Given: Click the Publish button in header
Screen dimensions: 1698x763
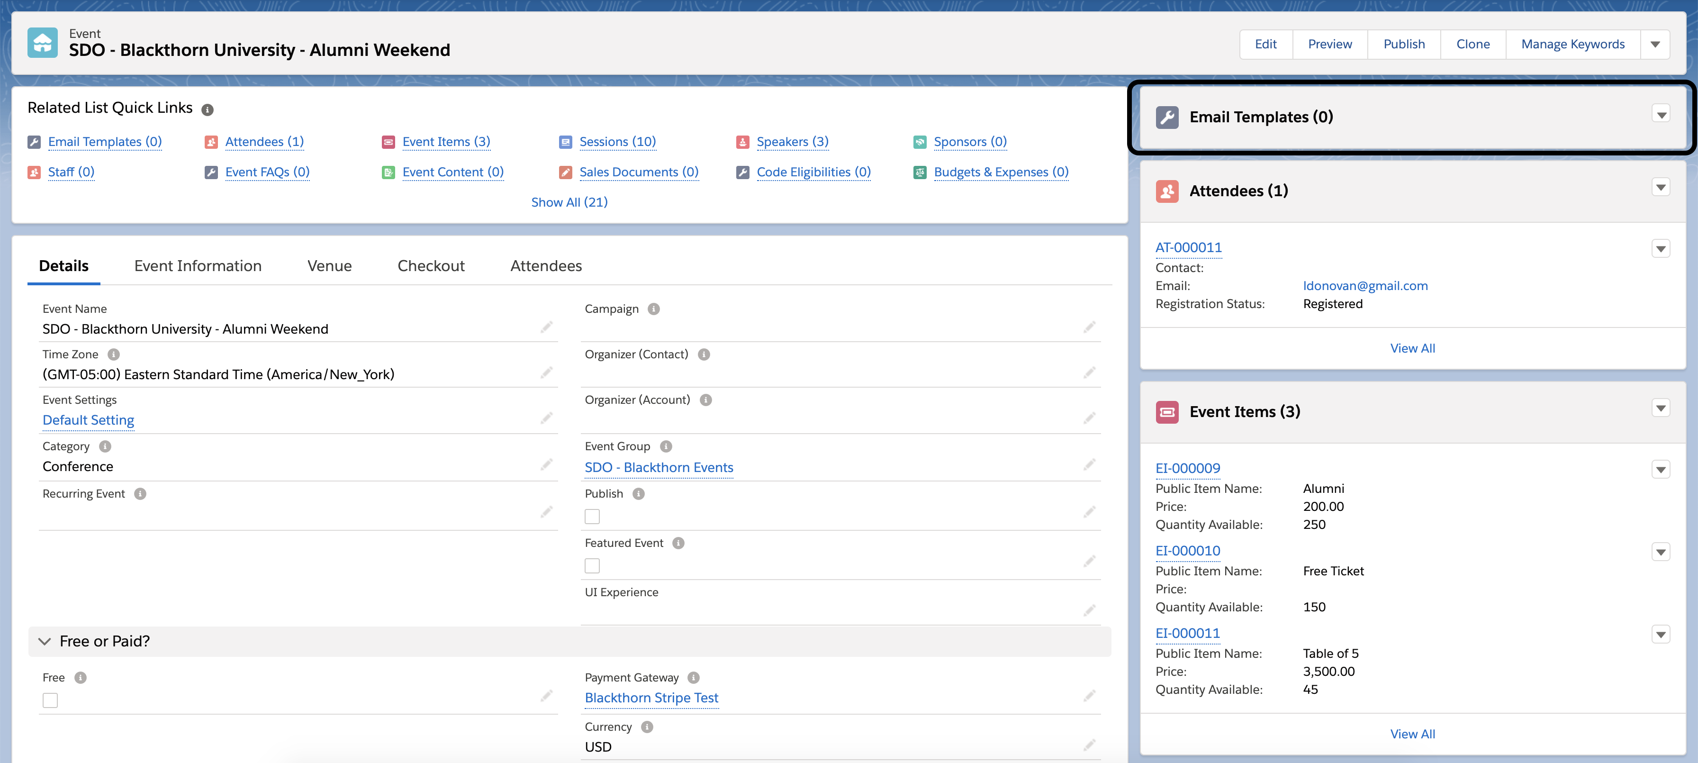Looking at the screenshot, I should (x=1404, y=44).
